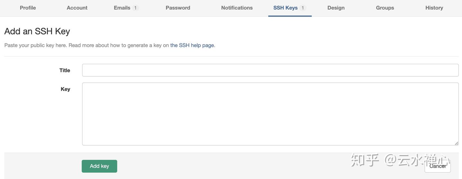View the History tab

434,8
